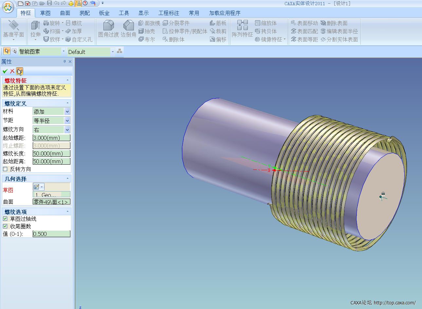Click the 螺纹长度 input field
This screenshot has height=309, width=422.
(51, 154)
